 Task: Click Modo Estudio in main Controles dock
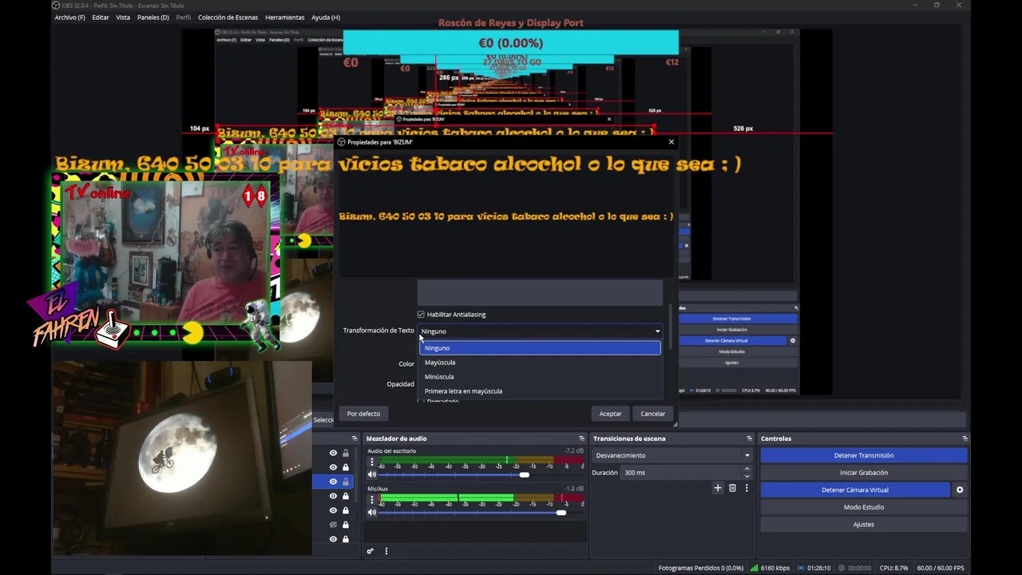864,507
